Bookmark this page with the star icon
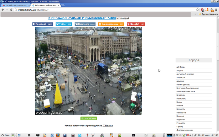Image resolution: width=219 pixels, height=137 pixels. (x=197, y=10)
